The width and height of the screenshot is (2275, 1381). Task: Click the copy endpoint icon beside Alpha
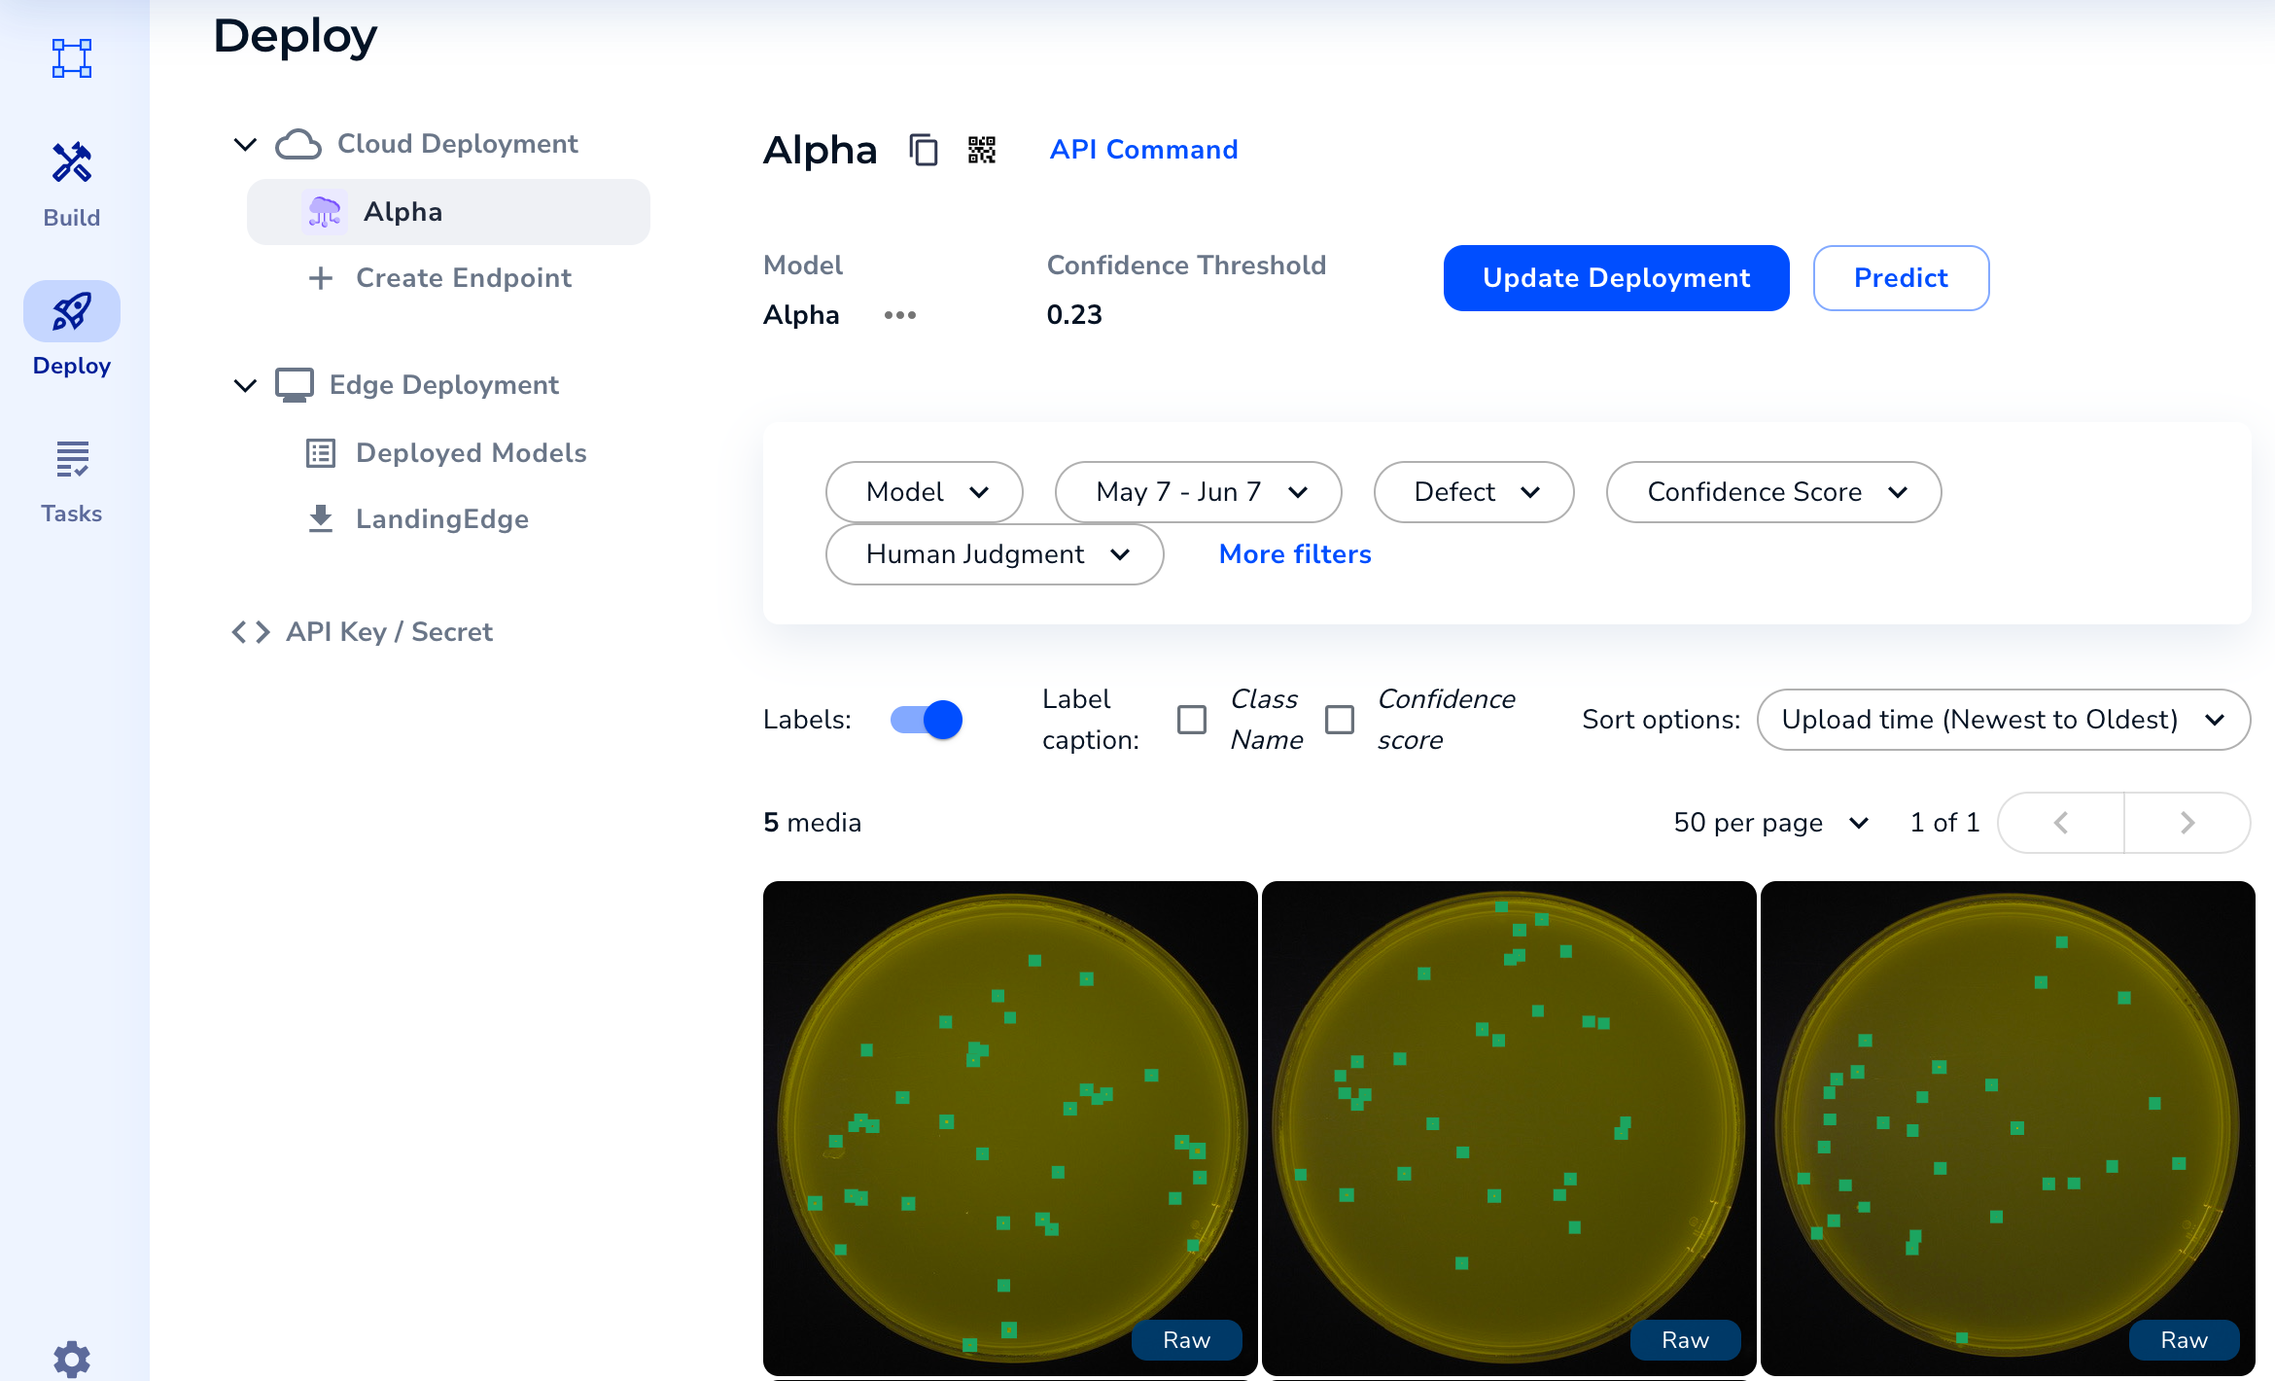(923, 150)
